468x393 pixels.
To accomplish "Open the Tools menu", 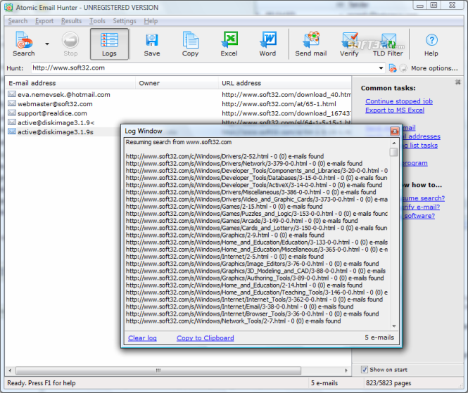I will tap(97, 21).
